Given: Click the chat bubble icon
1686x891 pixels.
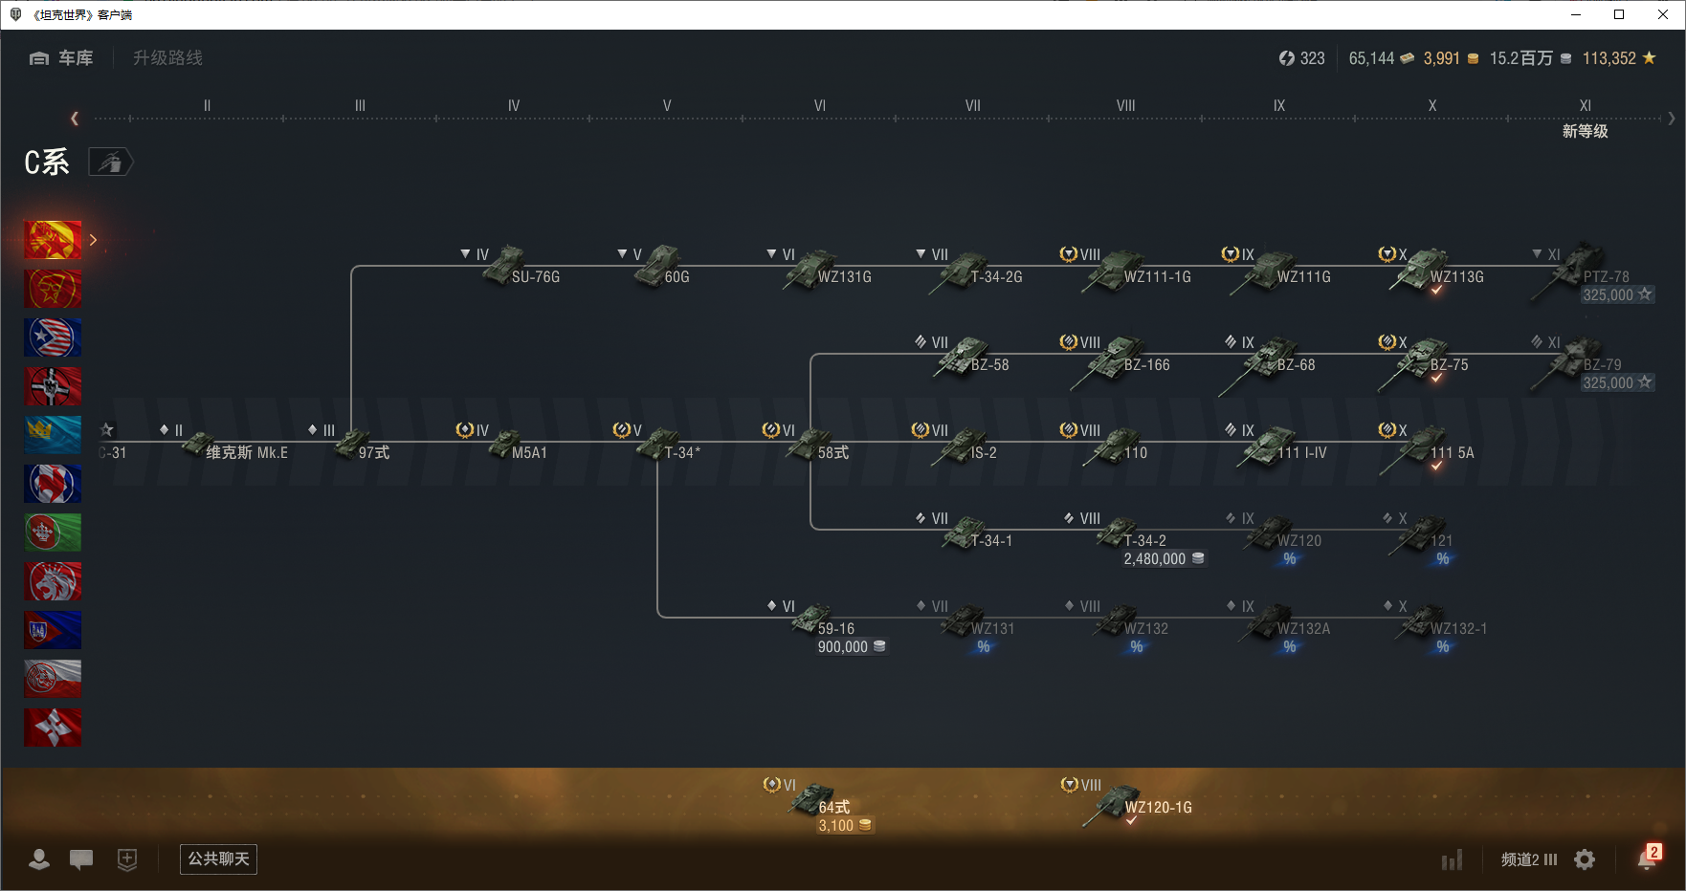Looking at the screenshot, I should (x=81, y=859).
